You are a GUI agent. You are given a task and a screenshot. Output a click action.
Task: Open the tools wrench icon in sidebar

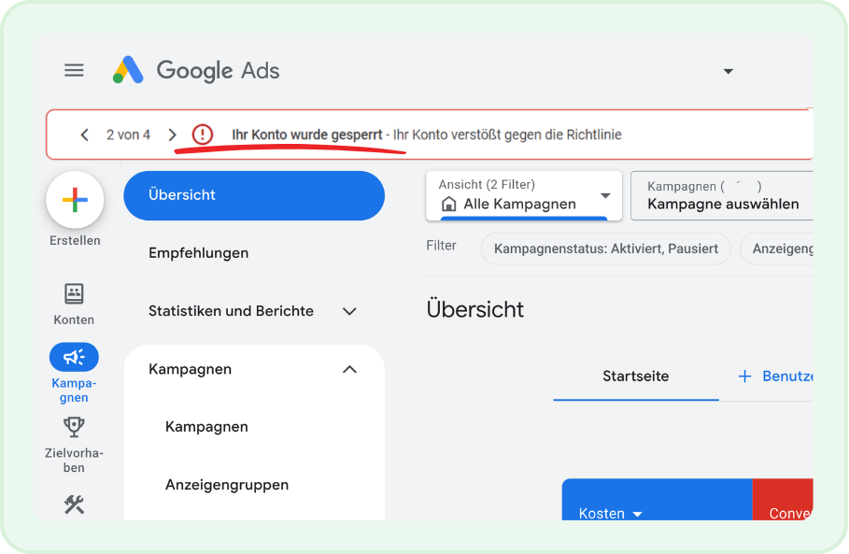coord(74,504)
